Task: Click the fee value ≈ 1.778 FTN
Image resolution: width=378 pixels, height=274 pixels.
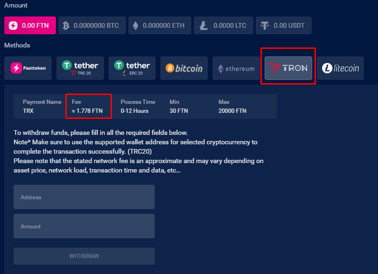Action: point(87,111)
